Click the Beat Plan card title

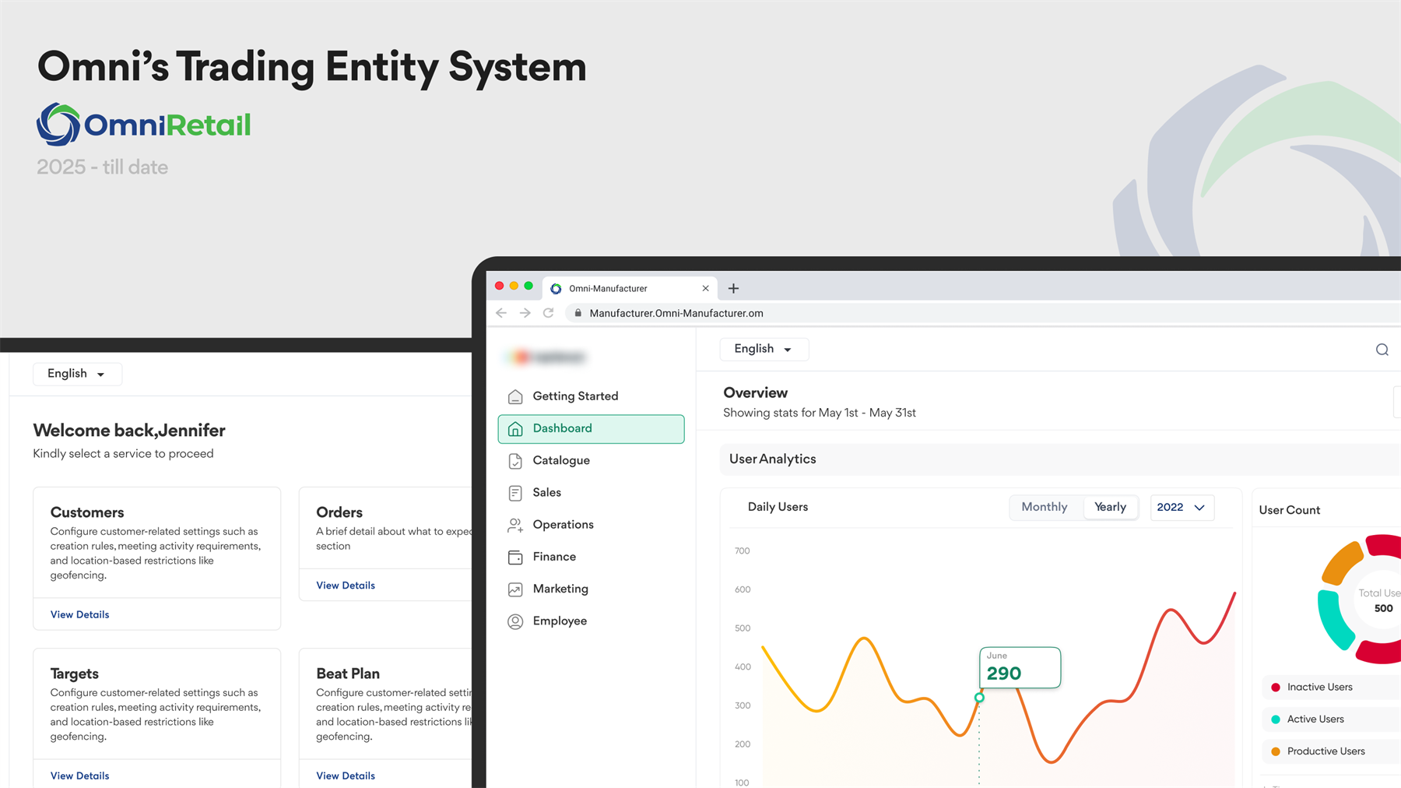[348, 674]
